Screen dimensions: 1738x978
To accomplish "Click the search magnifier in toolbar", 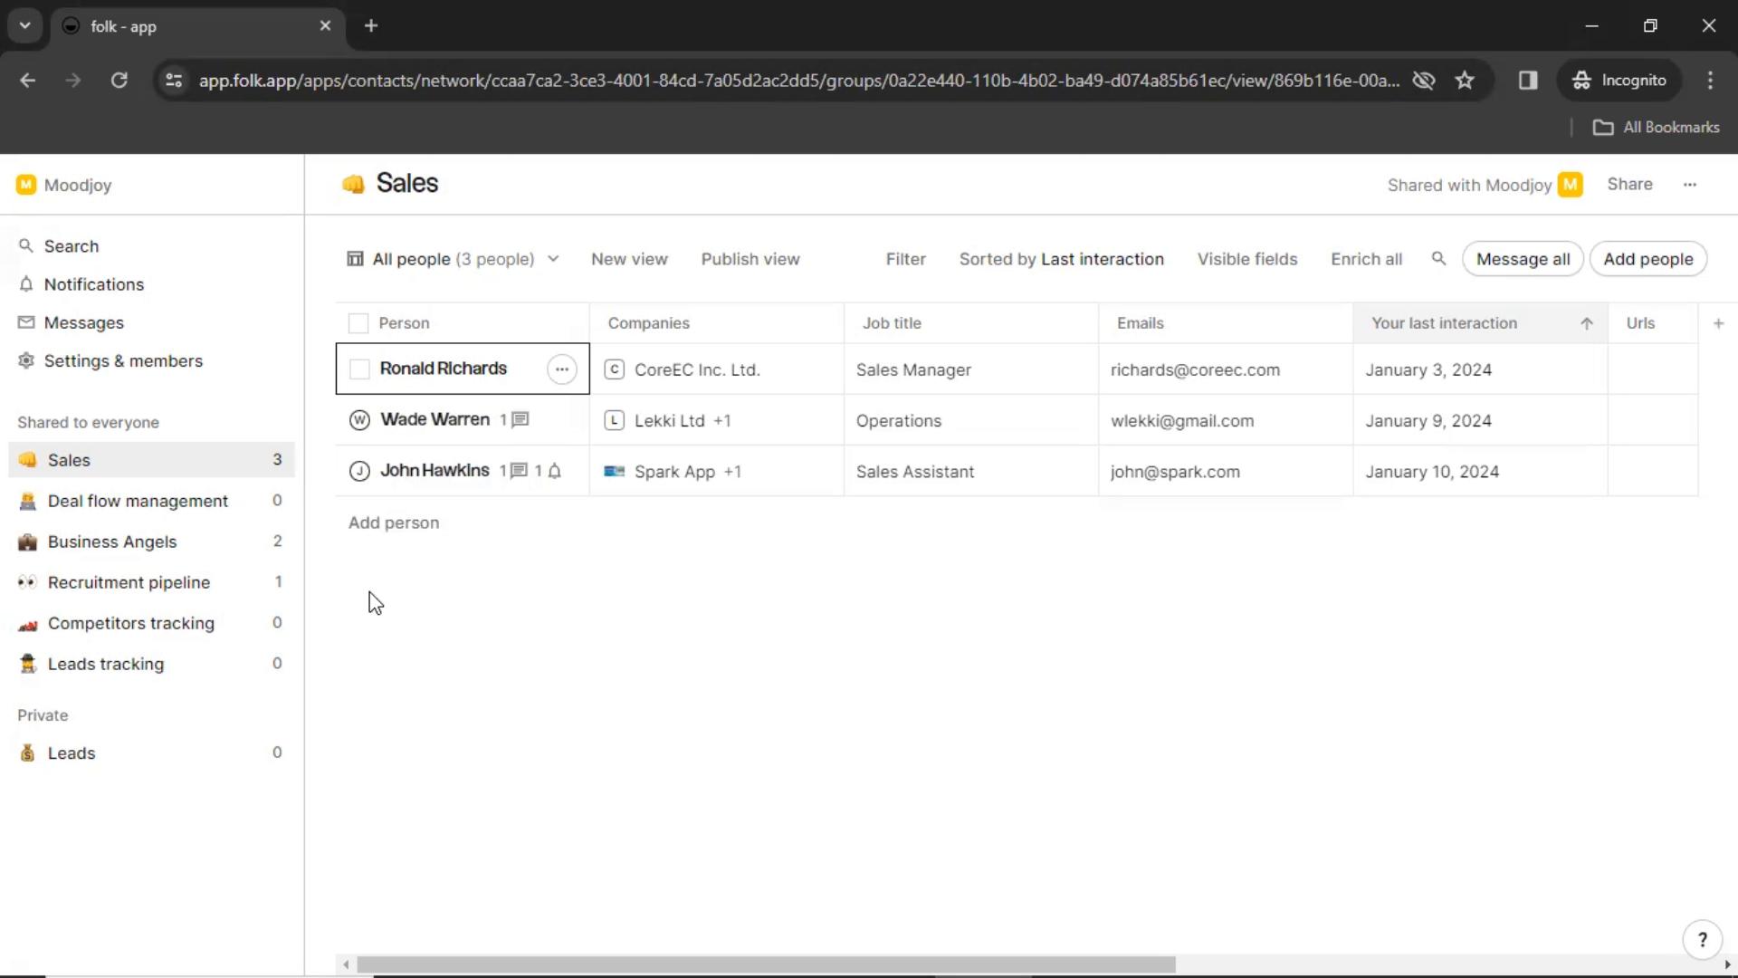I will [x=1437, y=258].
